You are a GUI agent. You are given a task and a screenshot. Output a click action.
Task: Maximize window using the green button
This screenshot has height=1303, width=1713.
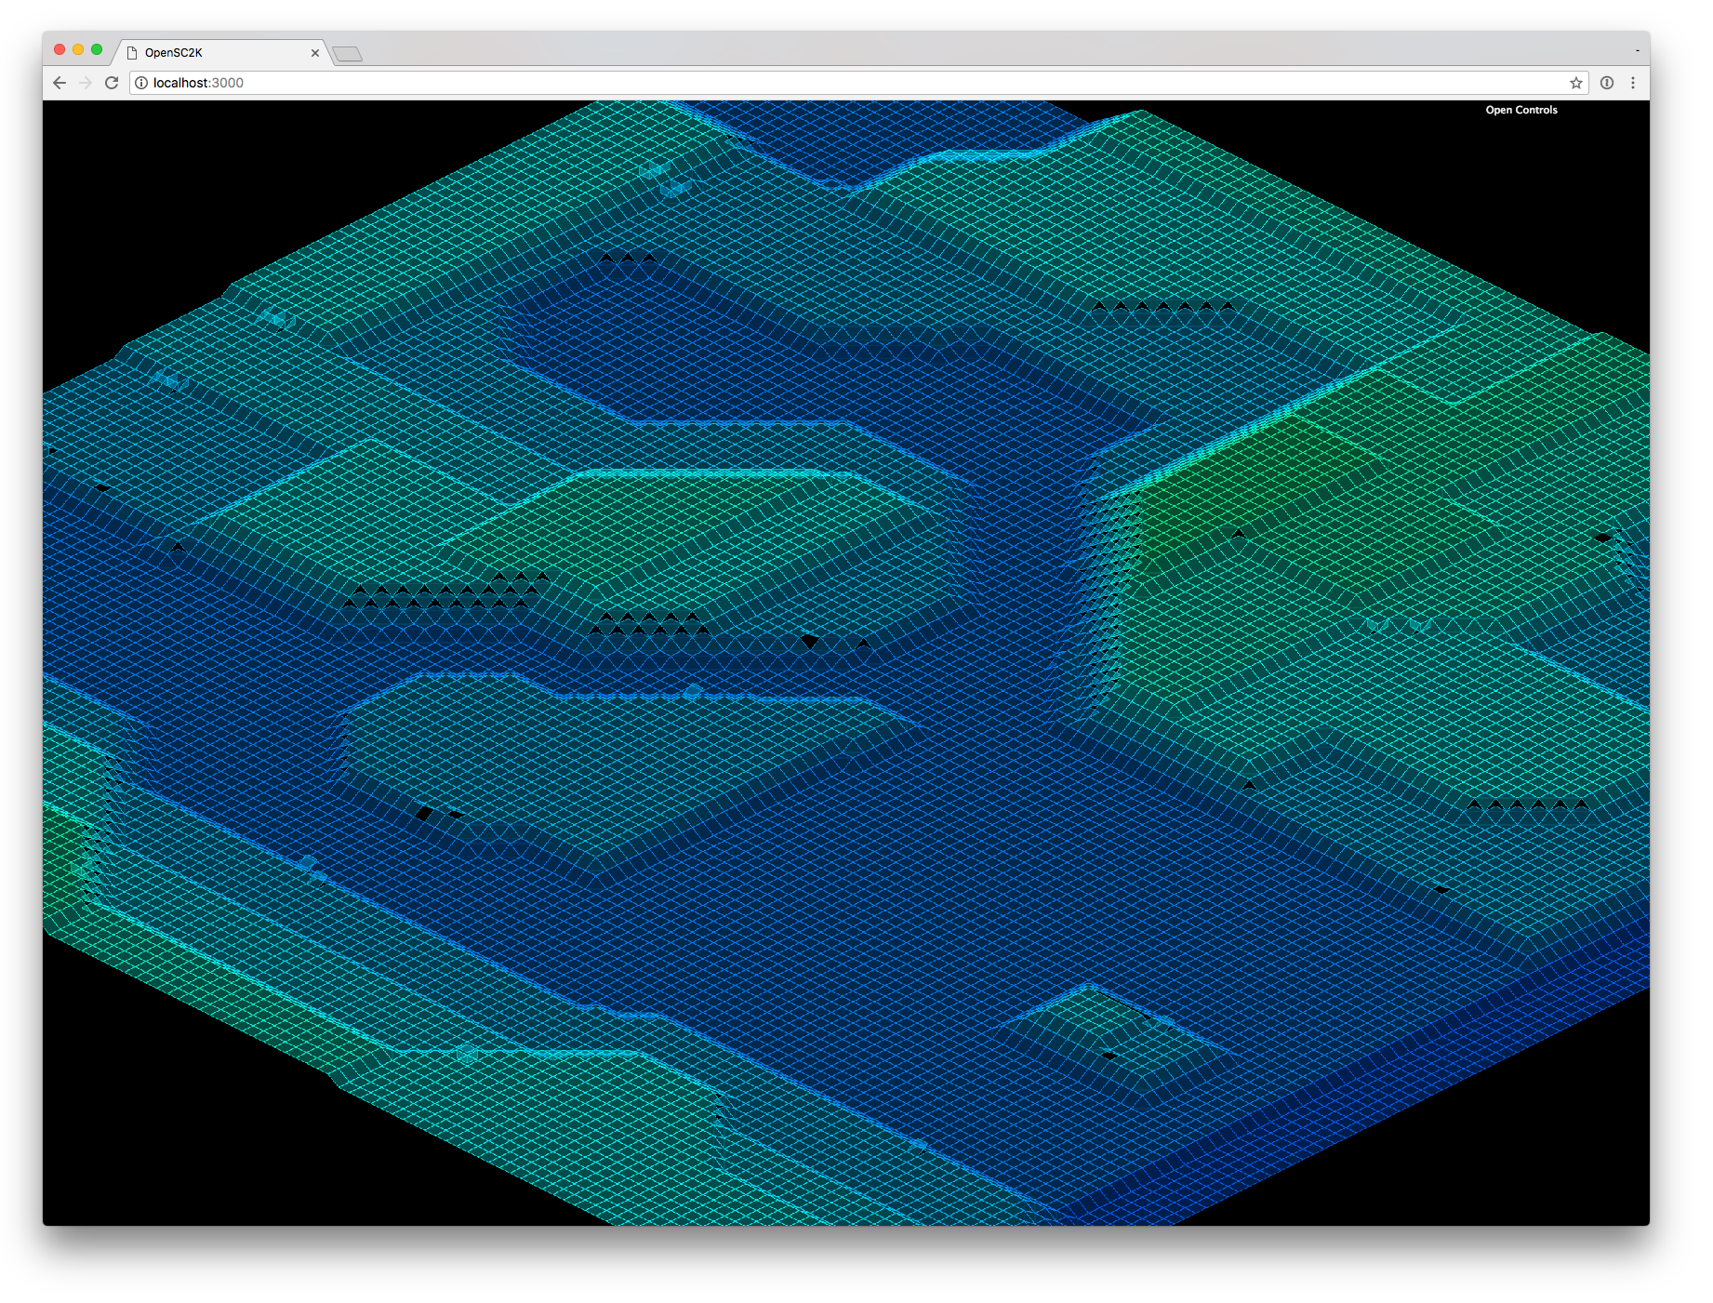(x=97, y=49)
